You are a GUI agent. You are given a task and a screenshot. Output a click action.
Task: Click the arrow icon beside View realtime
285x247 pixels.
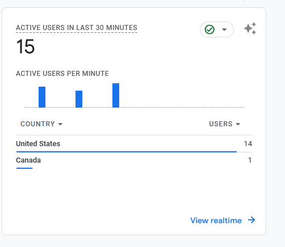click(252, 220)
